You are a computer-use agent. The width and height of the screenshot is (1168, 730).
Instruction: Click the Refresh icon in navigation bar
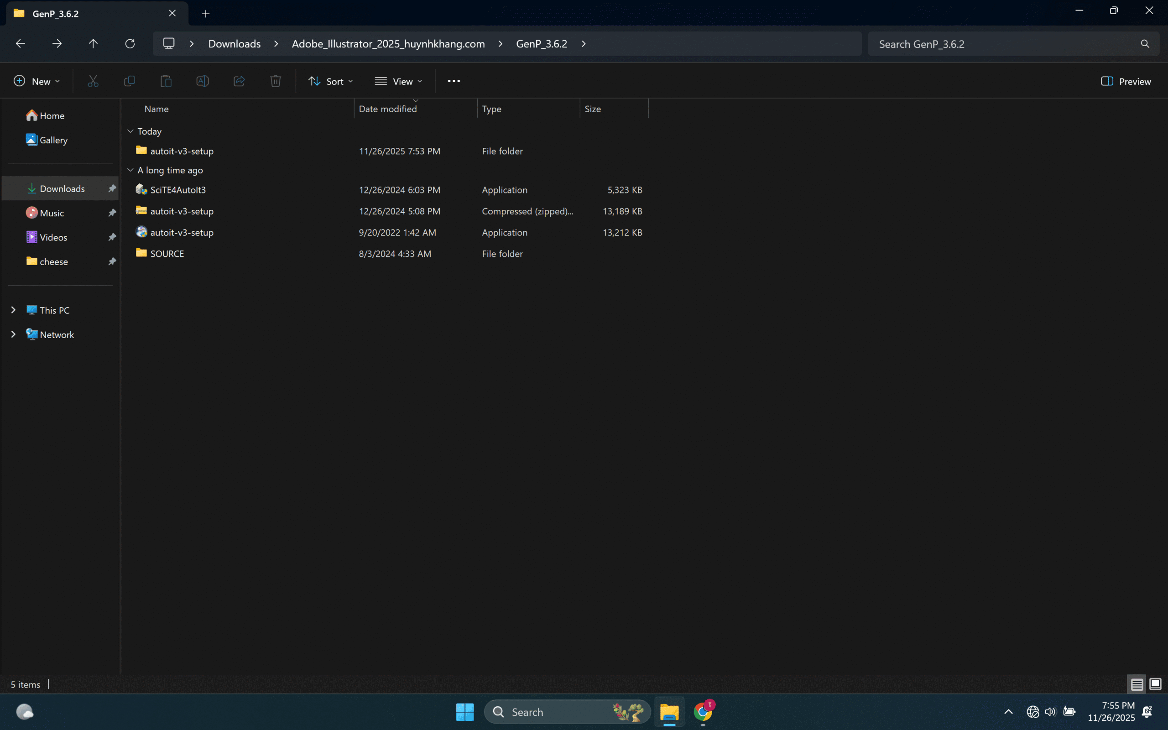130,43
